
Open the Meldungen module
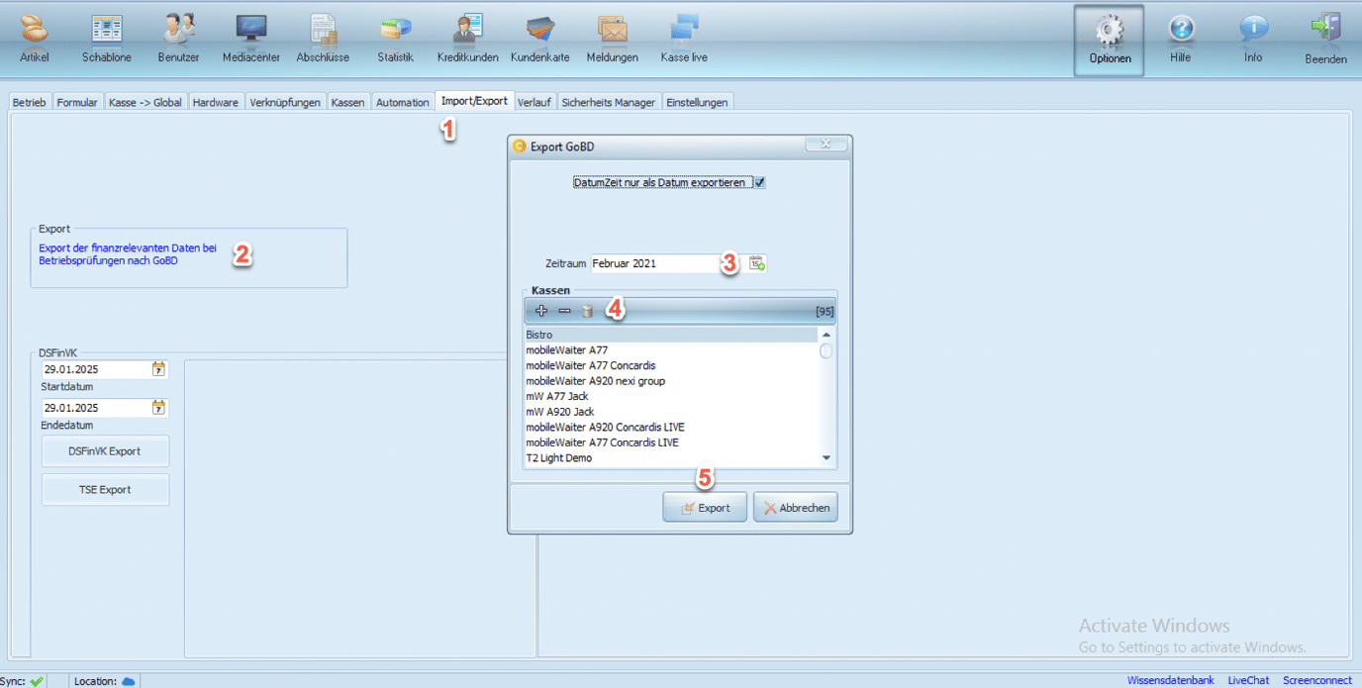(x=612, y=35)
